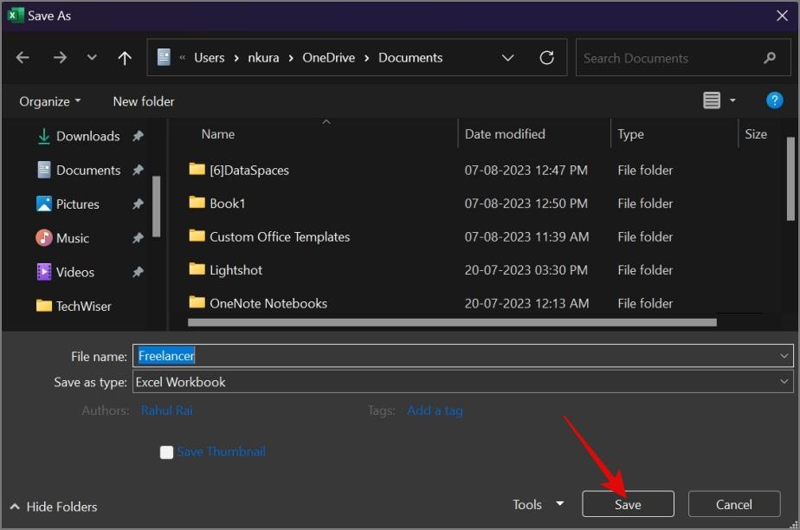The width and height of the screenshot is (800, 530).
Task: Click the Save button
Action: (x=628, y=504)
